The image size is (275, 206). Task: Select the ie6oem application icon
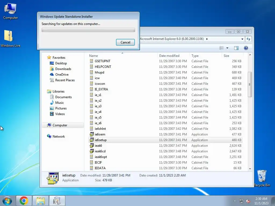(x=92, y=134)
